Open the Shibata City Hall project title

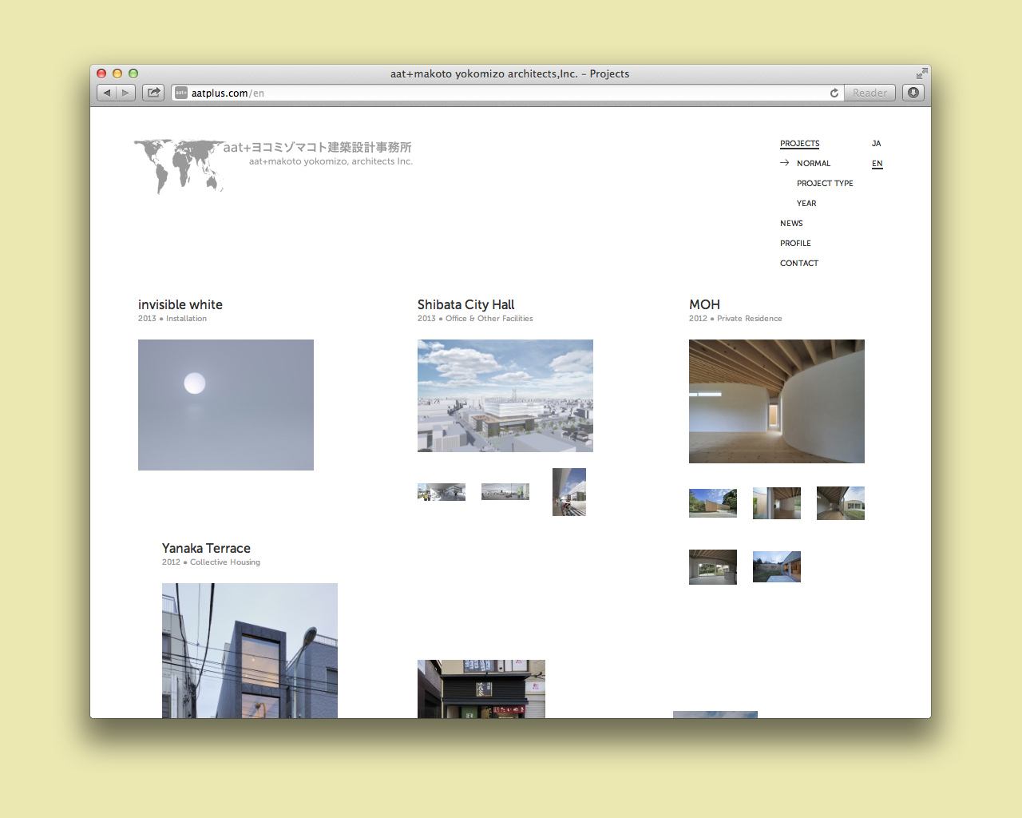pyautogui.click(x=465, y=304)
